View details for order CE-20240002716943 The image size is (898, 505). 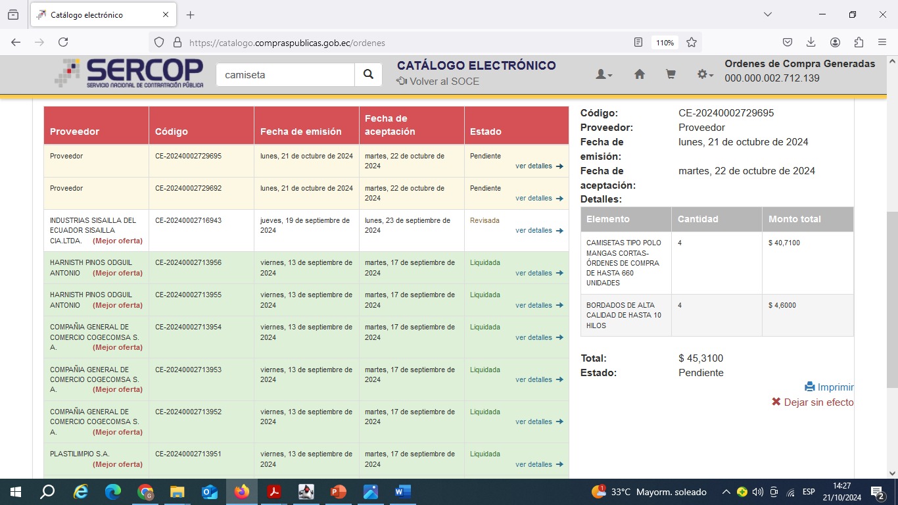(539, 231)
